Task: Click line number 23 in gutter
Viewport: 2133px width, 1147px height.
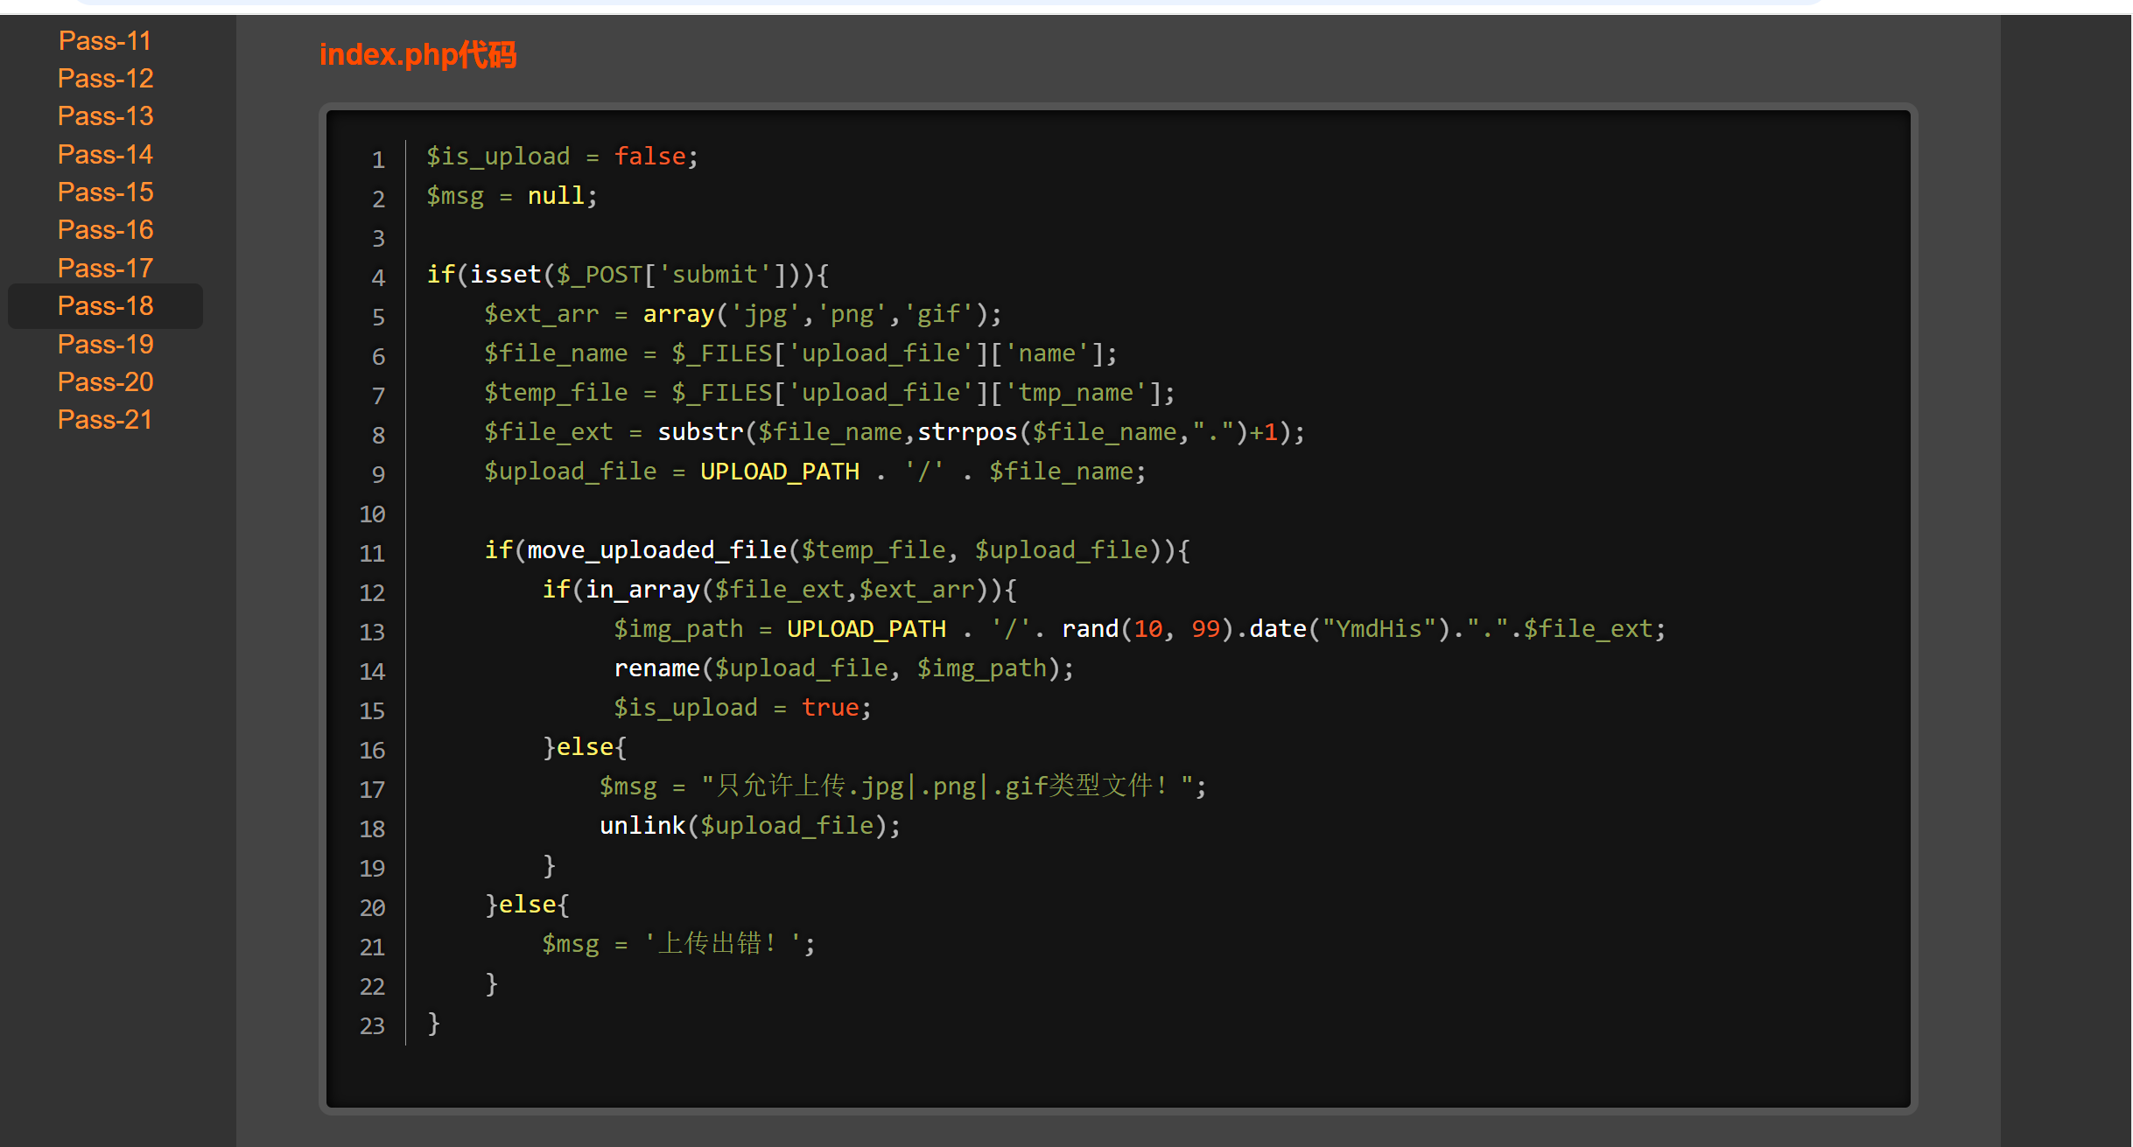Action: coord(372,1026)
